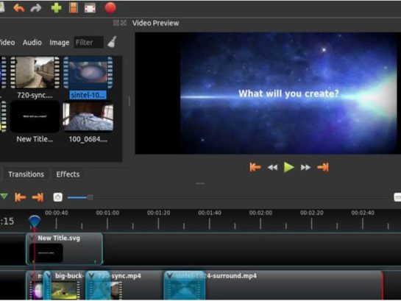
Task: Click the red Export Video button
Action: (x=110, y=7)
